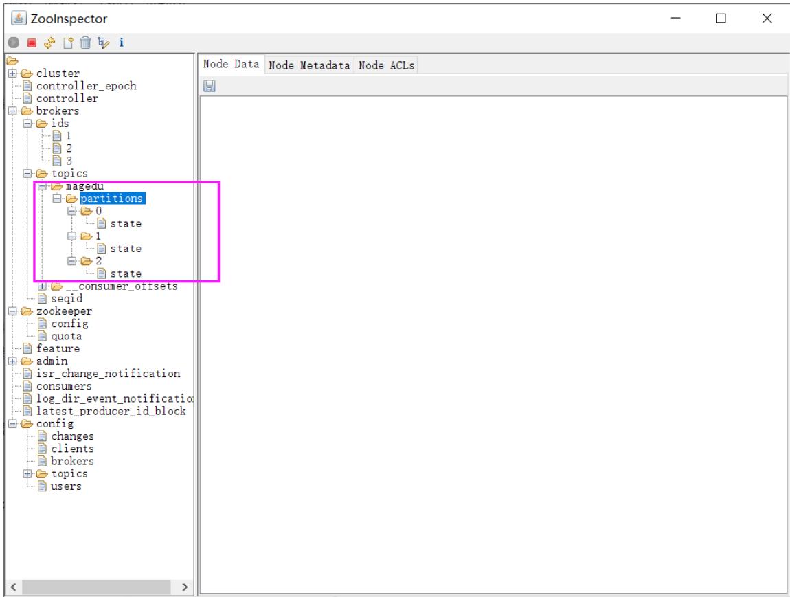Collapse the zookeeper tree node
The image size is (790, 597).
(x=12, y=311)
